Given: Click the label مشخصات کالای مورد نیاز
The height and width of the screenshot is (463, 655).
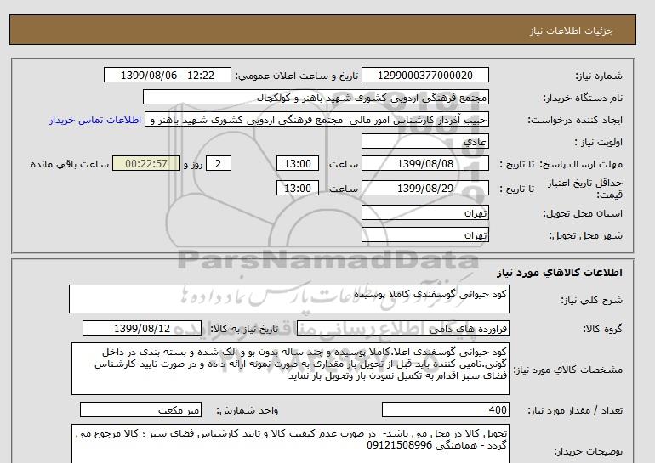Looking at the screenshot, I should tap(567, 370).
